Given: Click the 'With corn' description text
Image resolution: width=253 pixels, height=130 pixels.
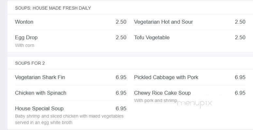Looking at the screenshot, I should [x=24, y=45].
